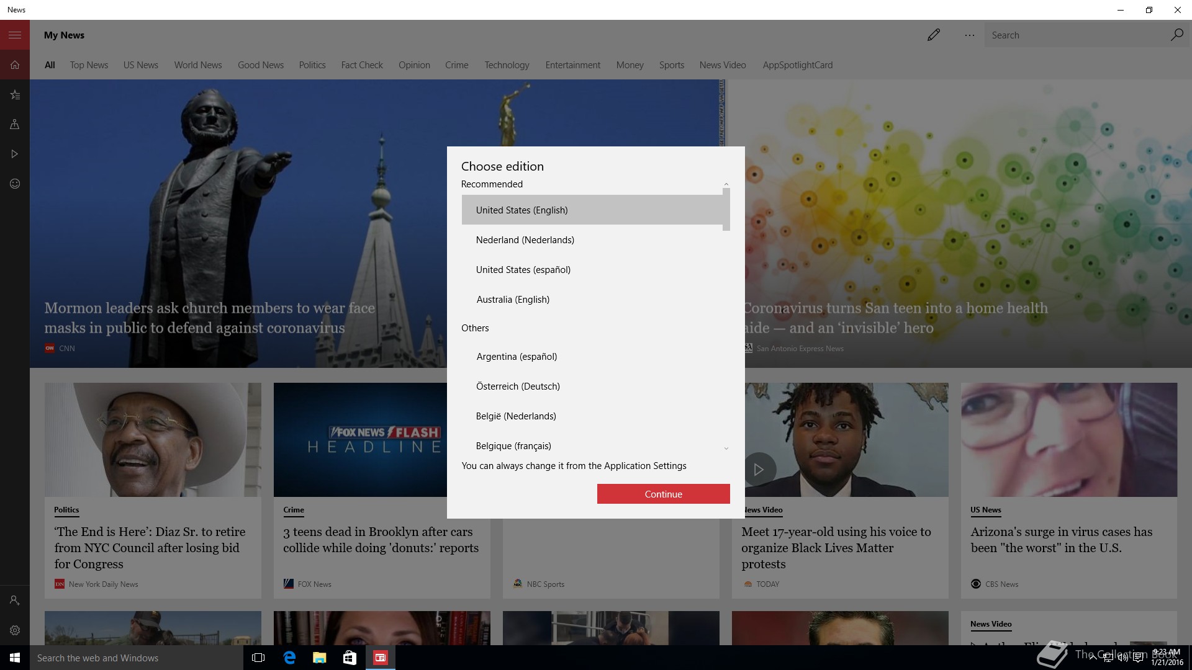Image resolution: width=1192 pixels, height=670 pixels.
Task: Select the All tab
Action: (x=50, y=65)
